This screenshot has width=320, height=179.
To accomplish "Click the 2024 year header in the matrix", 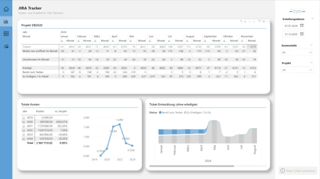I will click(63, 32).
